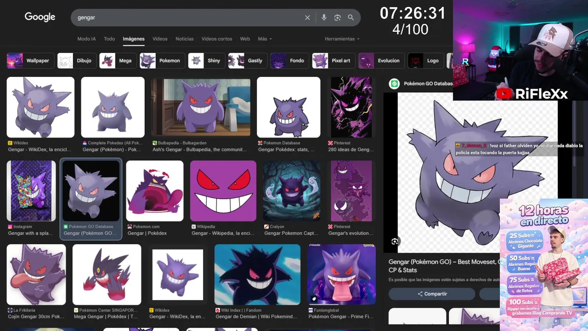Filter images by Logo chip
This screenshot has height=331, width=588.
point(425,61)
